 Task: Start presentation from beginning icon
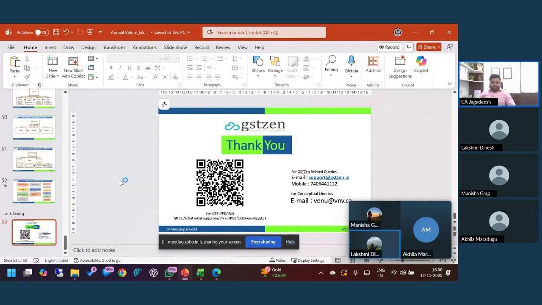click(90, 32)
